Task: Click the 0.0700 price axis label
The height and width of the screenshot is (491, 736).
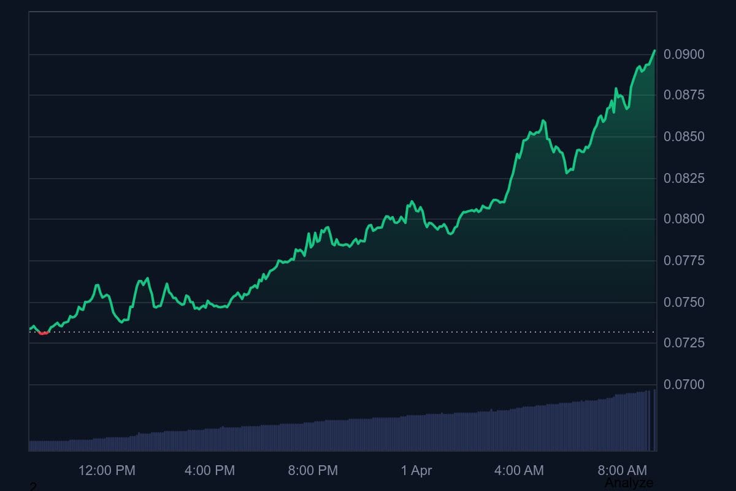Action: 684,385
